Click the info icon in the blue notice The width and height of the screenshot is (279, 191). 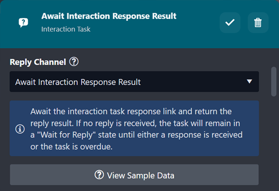[x=20, y=129]
